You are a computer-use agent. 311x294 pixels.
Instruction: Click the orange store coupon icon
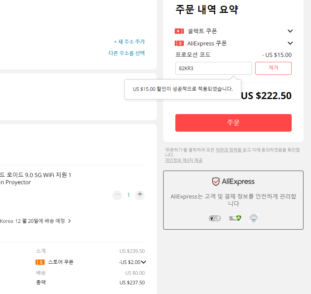click(40, 262)
